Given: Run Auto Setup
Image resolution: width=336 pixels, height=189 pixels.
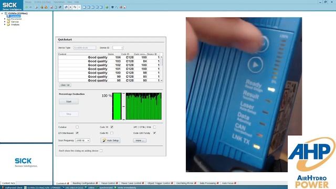Looking at the screenshot, I should tap(110, 140).
